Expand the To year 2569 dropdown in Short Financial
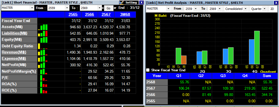Viewport: 279px width, 107px height. (x=100, y=8)
